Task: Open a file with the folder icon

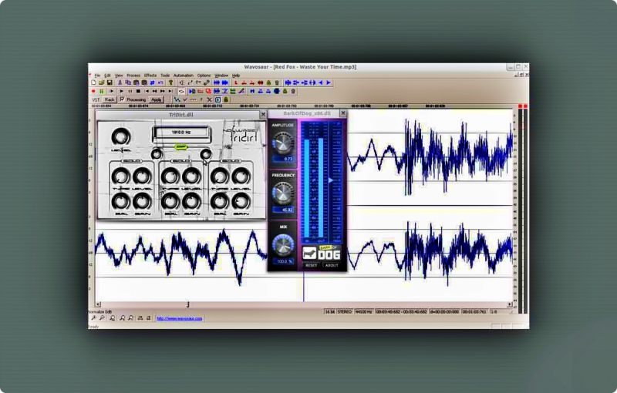Action: (x=101, y=82)
